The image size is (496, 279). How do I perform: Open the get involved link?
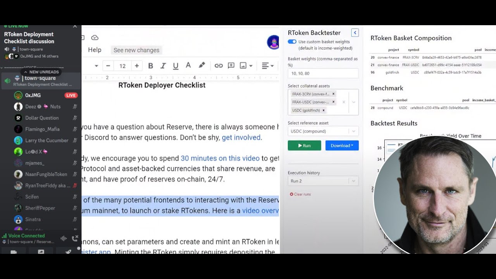[241, 137]
